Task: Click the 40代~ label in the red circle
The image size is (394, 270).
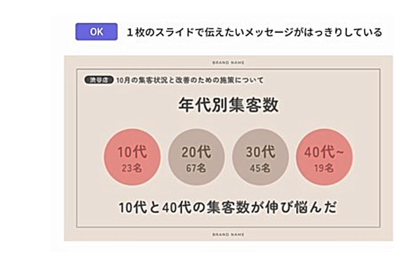Action: (324, 152)
